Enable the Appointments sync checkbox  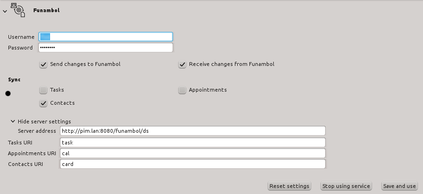point(182,90)
